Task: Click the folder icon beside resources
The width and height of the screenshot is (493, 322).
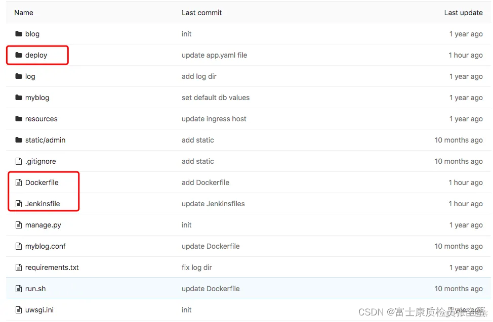Action: [x=19, y=119]
